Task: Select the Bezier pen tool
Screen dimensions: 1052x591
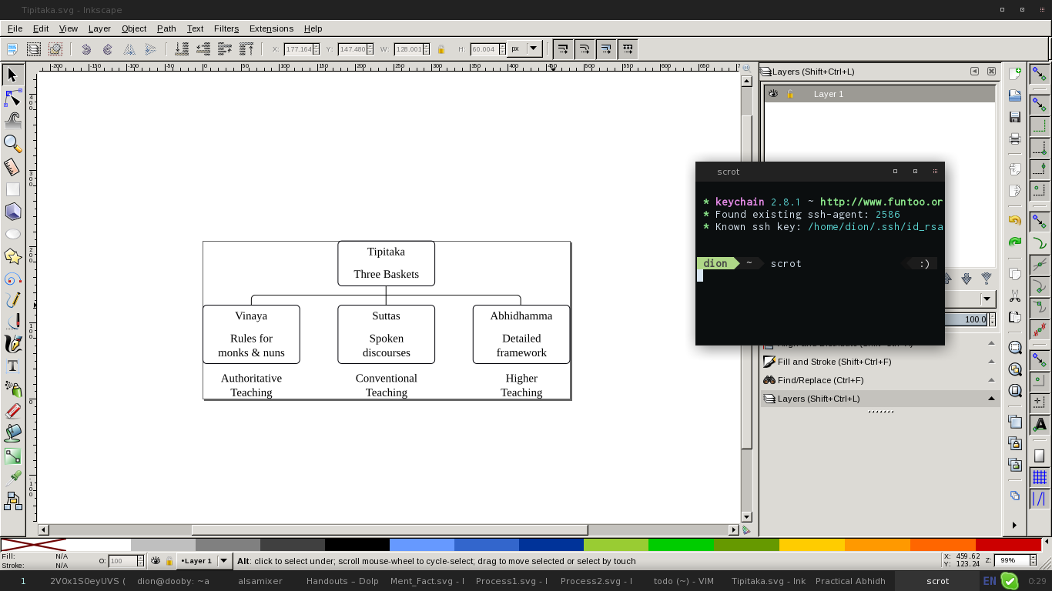Action: click(12, 322)
